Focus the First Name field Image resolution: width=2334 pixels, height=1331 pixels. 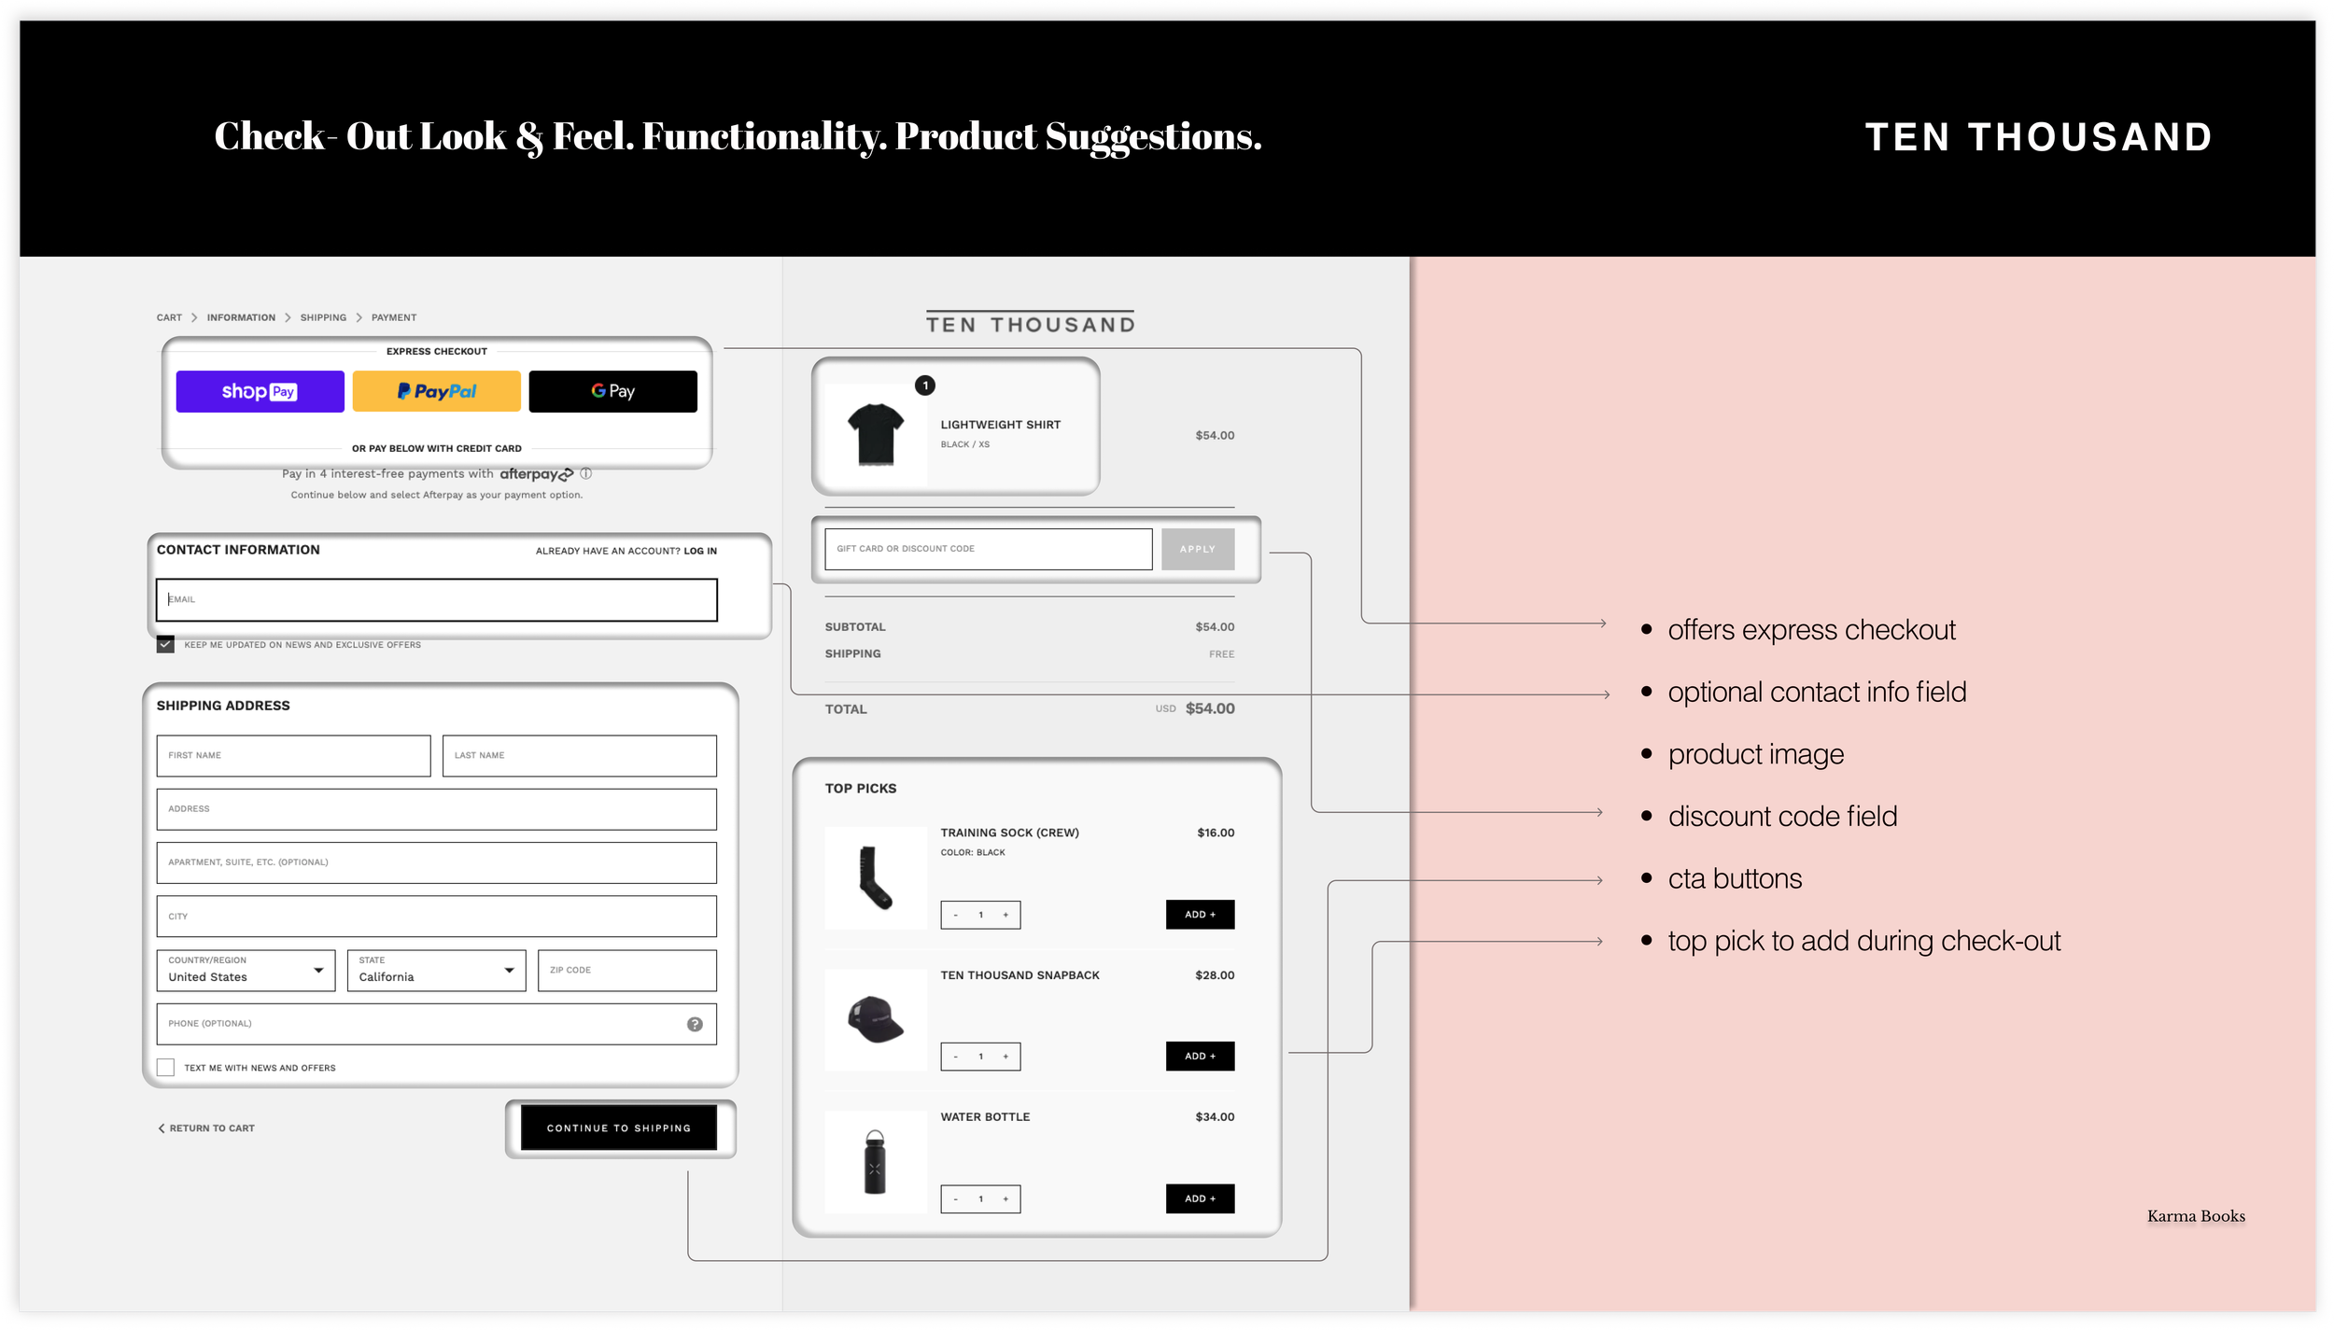click(x=293, y=755)
